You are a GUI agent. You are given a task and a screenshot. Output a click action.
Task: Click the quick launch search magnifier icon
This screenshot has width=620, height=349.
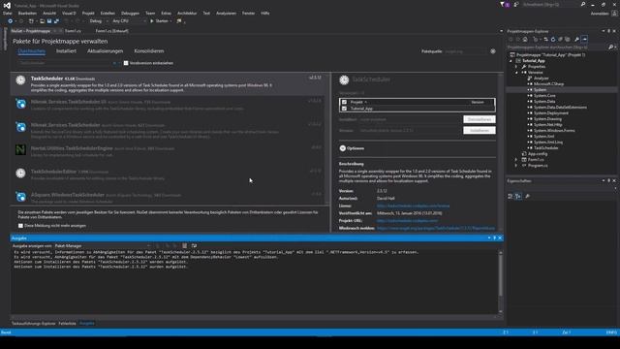[x=583, y=4]
